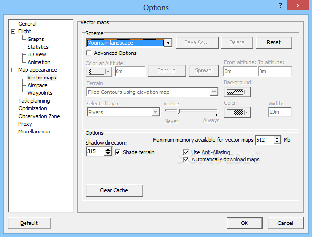The width and height of the screenshot is (312, 237).
Task: Click the Delete scheme button
Action: pos(237,42)
